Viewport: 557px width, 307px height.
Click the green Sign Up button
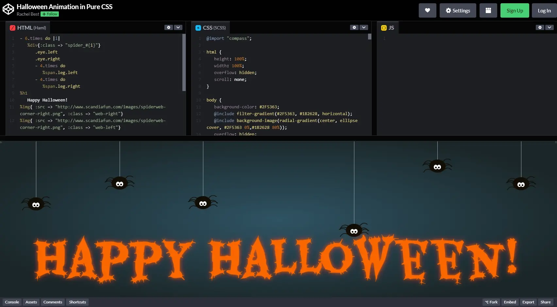point(515,10)
